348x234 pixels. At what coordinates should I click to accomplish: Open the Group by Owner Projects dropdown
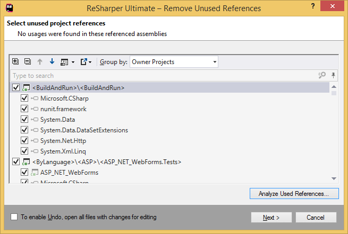click(174, 62)
